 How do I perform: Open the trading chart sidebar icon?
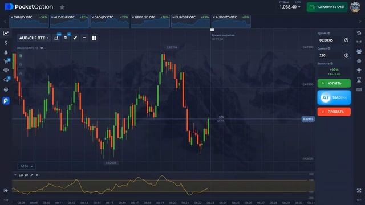6,33
